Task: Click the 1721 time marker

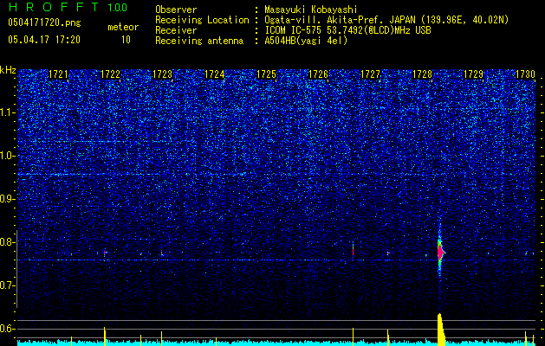Action: (58, 74)
